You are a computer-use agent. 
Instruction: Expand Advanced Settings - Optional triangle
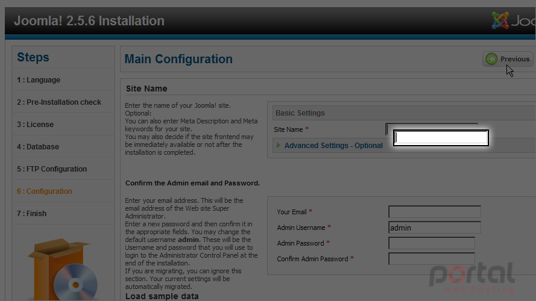279,145
